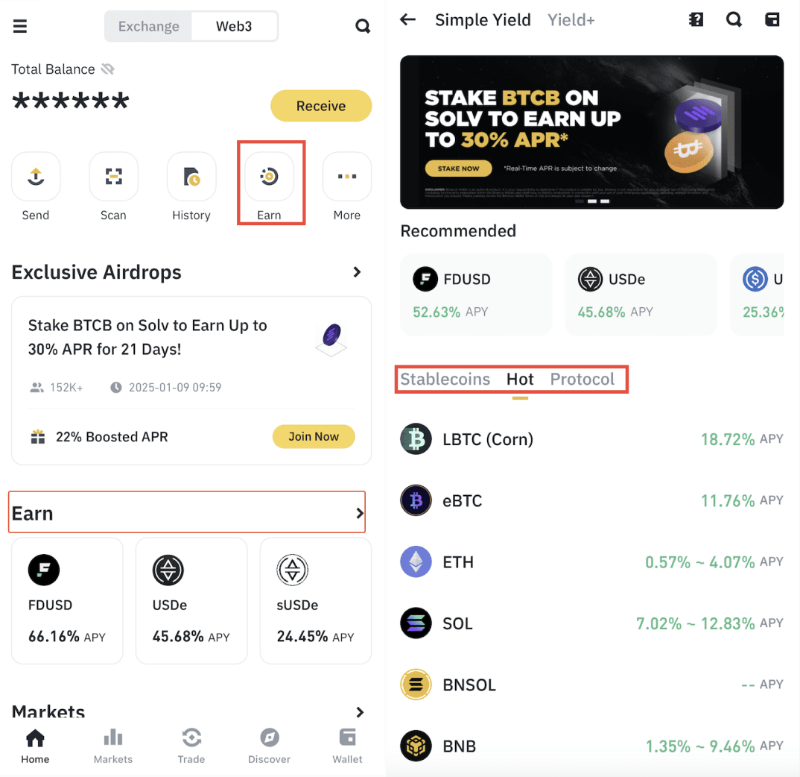The height and width of the screenshot is (777, 800).
Task: Expand the Exclusive Airdrops section arrow
Action: pyautogui.click(x=358, y=272)
